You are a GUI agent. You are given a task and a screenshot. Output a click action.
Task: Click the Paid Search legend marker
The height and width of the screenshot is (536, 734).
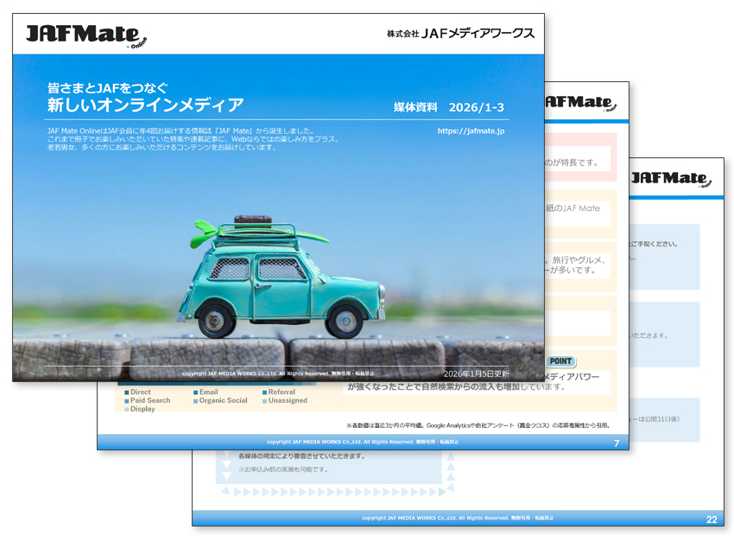point(125,400)
